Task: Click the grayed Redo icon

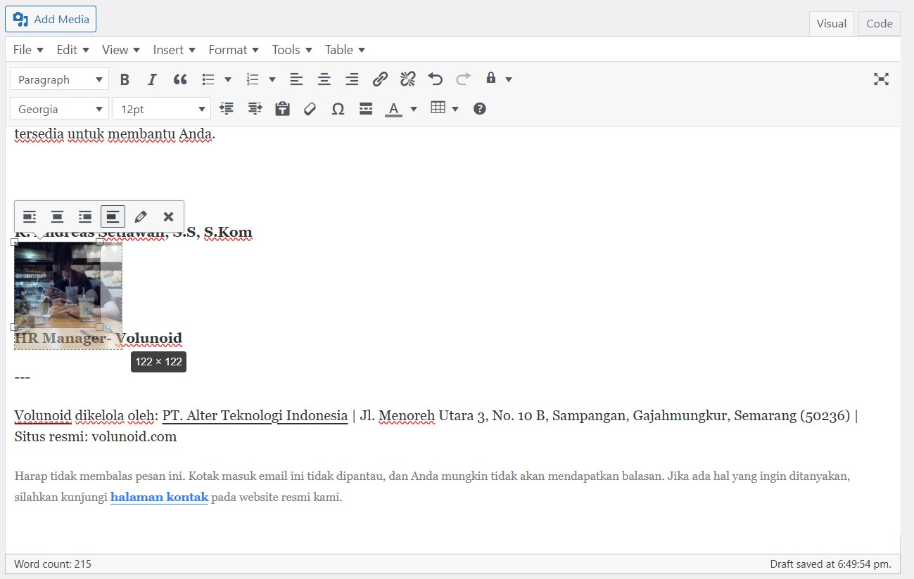Action: point(463,79)
